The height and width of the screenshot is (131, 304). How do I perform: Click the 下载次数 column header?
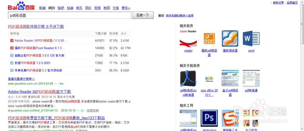coord(101,34)
